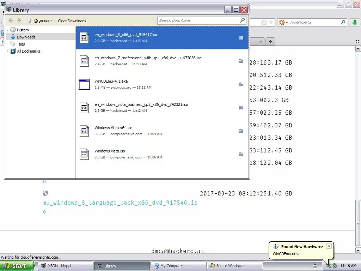Click the vista_business_sp2 iso file icon
Image resolution: width=361 pixels, height=271 pixels.
coord(84,108)
